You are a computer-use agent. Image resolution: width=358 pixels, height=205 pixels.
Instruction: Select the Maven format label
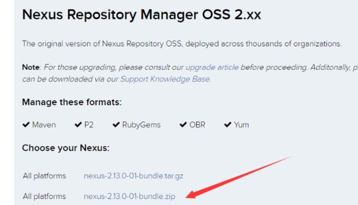tap(44, 125)
